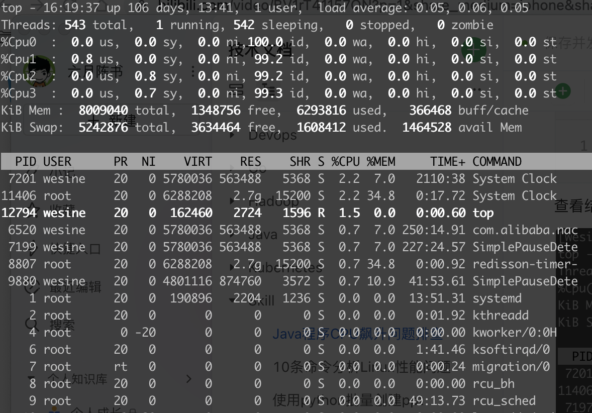Click the 0.8 us value in Cpu1 row
The image size is (592, 413).
(82, 59)
